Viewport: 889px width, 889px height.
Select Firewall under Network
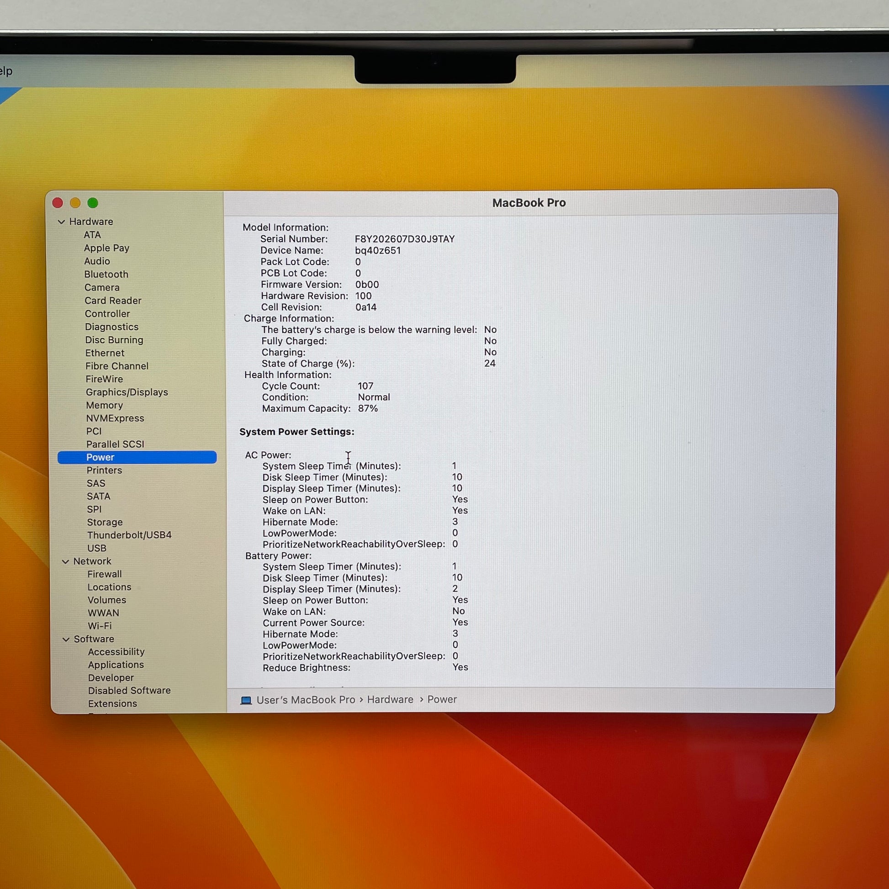click(x=105, y=574)
